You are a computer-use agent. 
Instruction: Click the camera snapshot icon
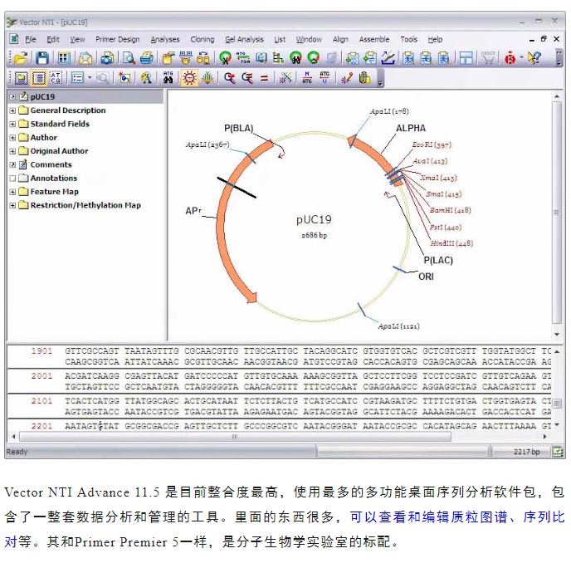[107, 58]
